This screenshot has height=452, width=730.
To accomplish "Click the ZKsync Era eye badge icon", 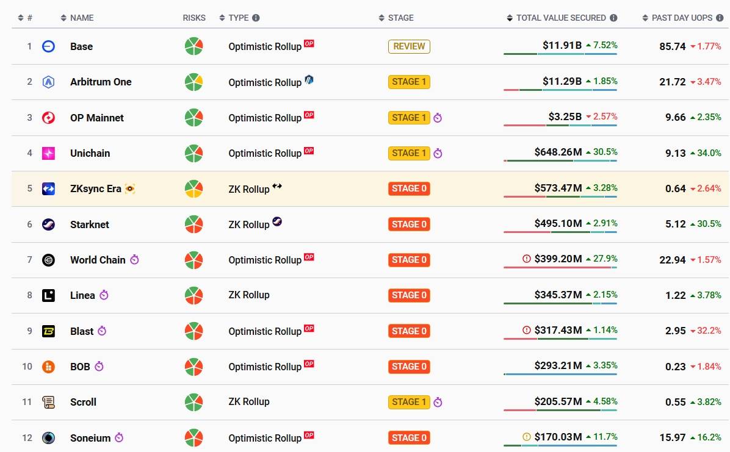I will (130, 188).
